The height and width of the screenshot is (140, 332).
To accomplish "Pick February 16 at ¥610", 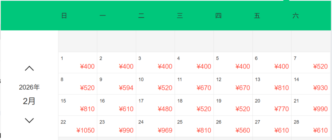I will coord(117,105).
